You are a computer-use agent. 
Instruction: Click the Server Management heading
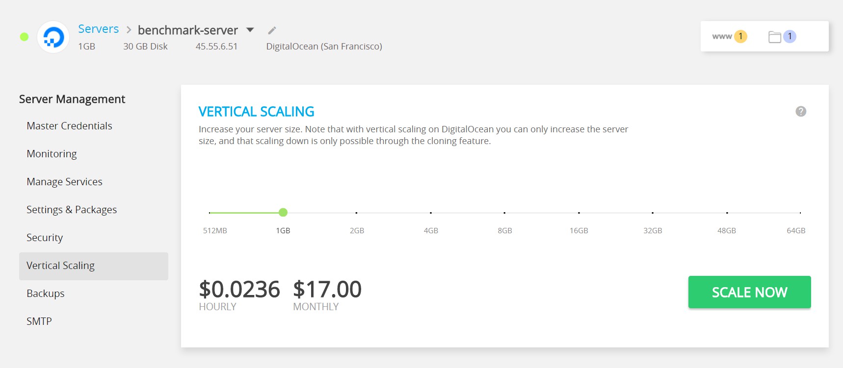click(72, 99)
